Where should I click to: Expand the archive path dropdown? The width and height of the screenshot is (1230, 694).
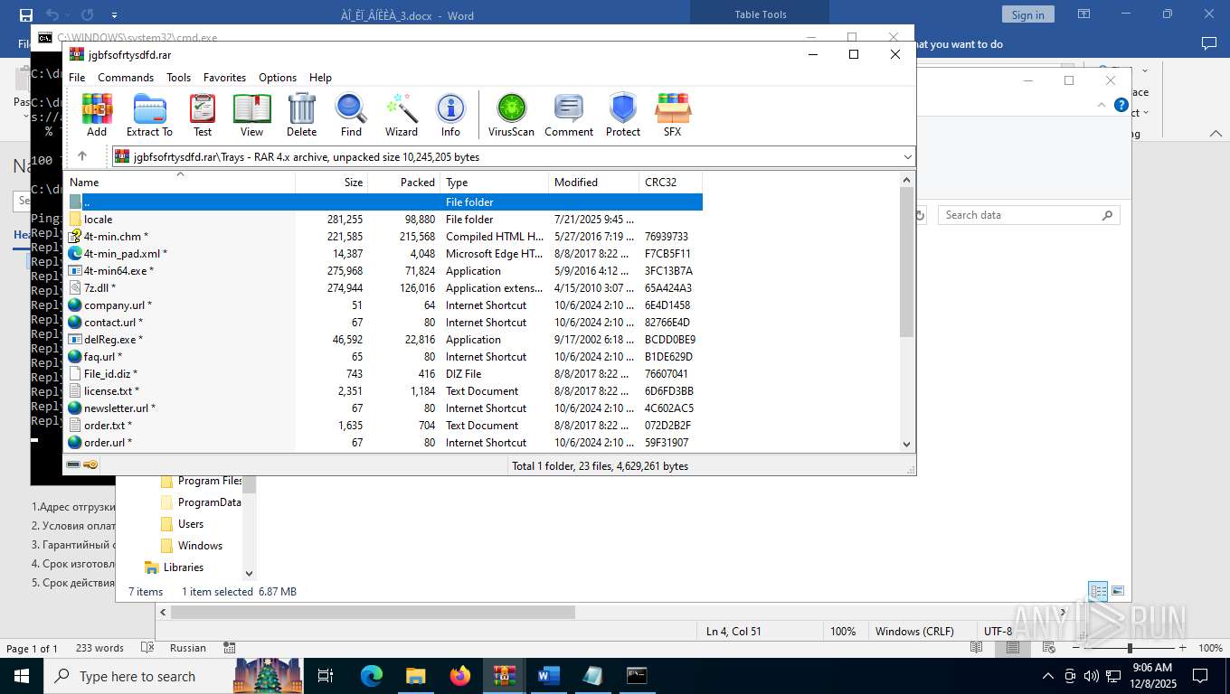907,157
